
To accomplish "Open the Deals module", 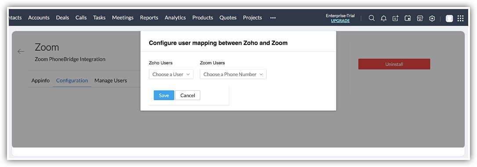I will (x=62, y=17).
